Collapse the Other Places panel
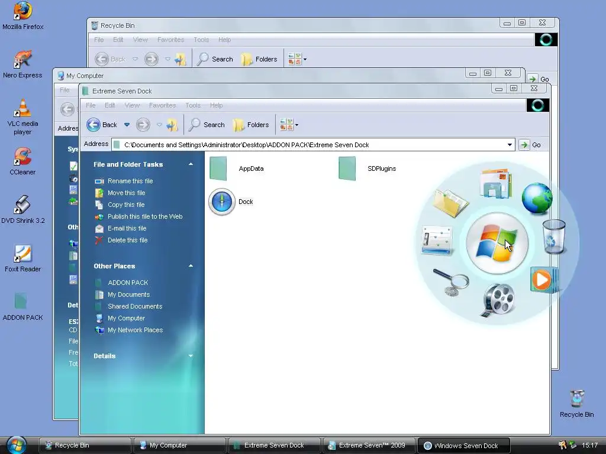606x454 pixels. [x=191, y=266]
